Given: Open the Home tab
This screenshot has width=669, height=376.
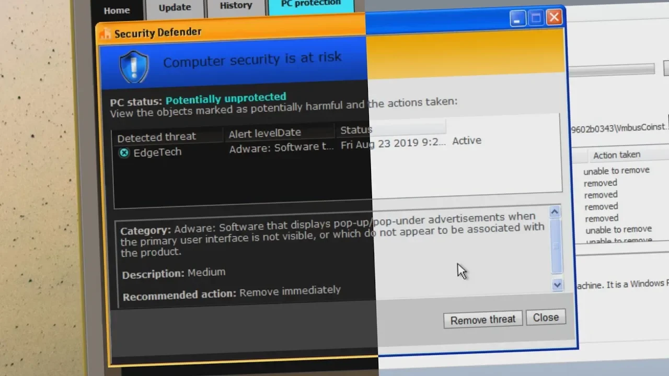Looking at the screenshot, I should (x=117, y=10).
